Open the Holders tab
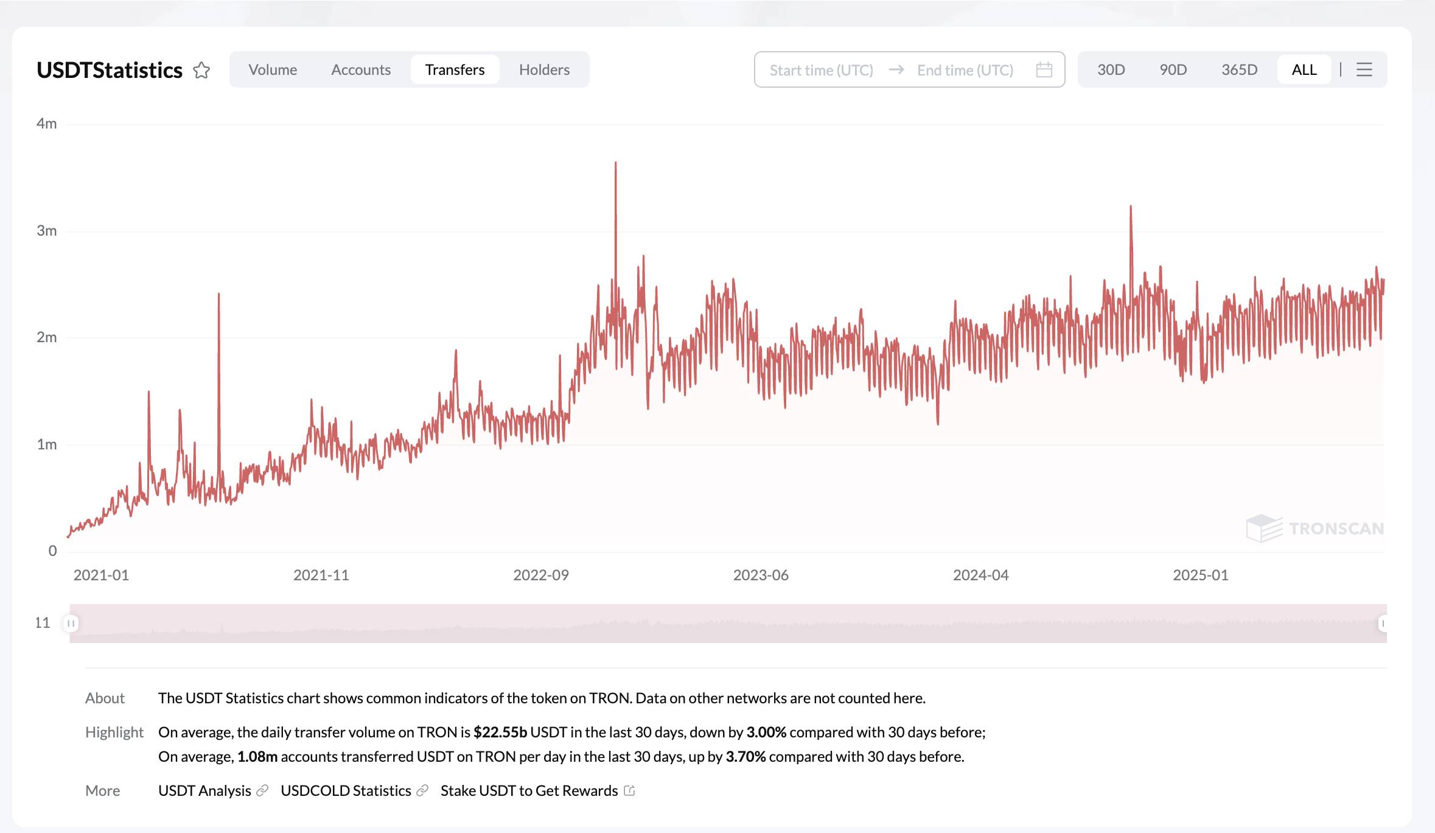Screen dimensions: 1435x833 544,69
